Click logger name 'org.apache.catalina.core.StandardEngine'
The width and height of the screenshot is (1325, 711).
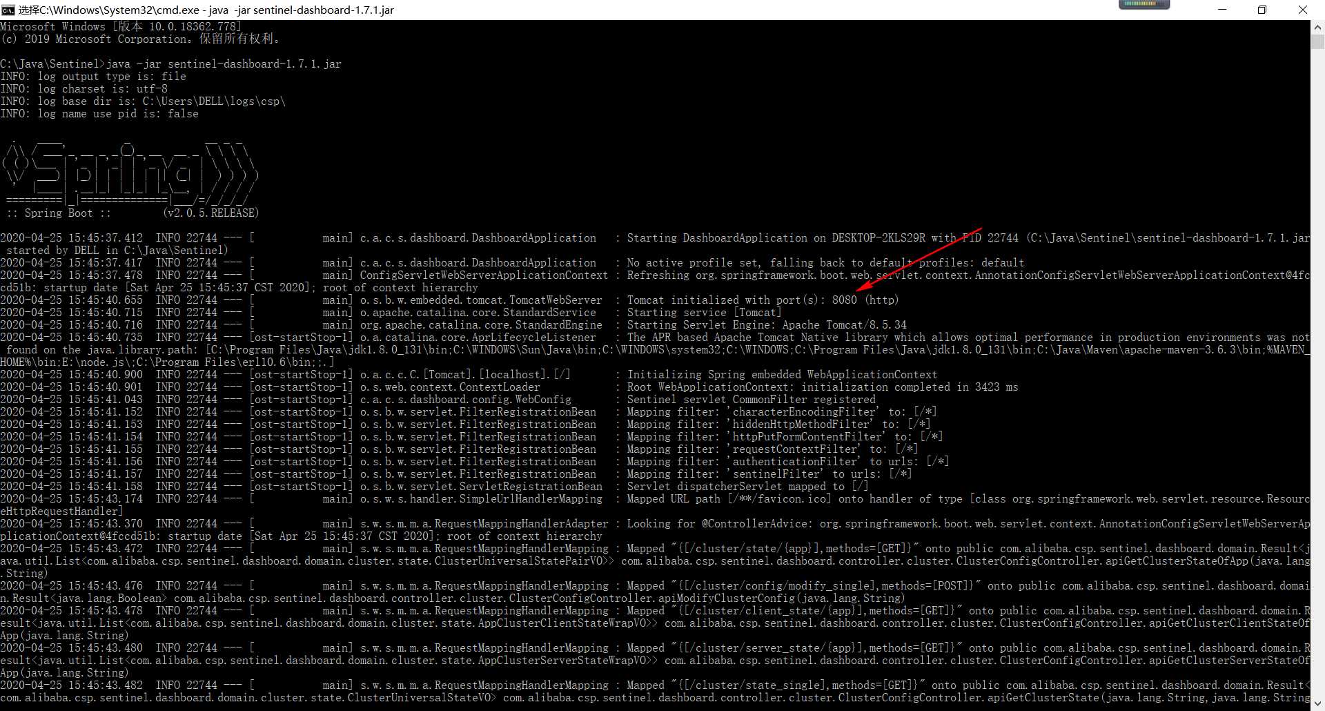pyautogui.click(x=481, y=325)
